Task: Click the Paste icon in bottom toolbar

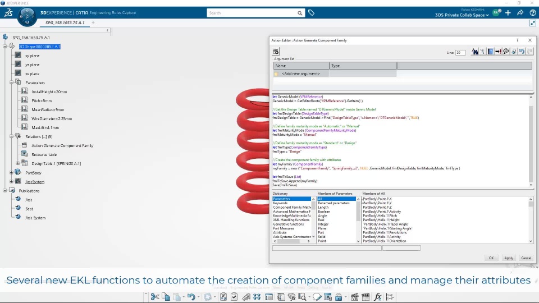Action: point(177,297)
